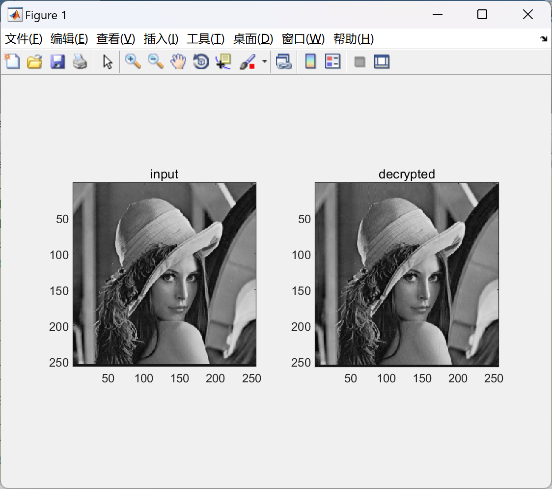Open the 编辑(E) menu

[69, 39]
